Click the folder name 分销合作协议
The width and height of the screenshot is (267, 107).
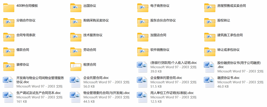(26, 20)
